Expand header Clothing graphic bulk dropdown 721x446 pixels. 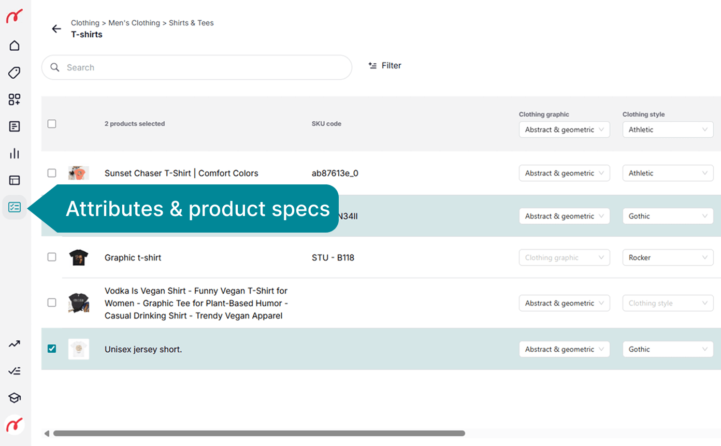[564, 130]
